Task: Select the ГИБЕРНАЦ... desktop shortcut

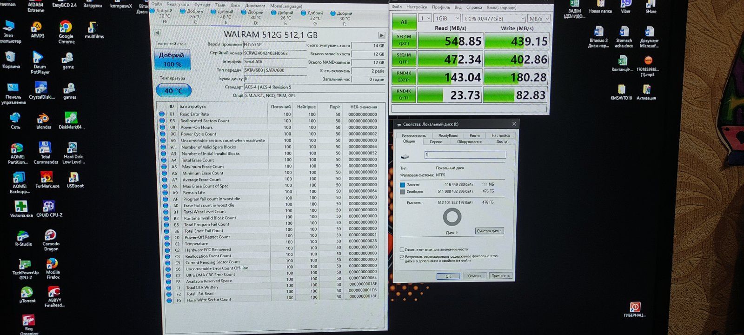Action: point(635,310)
